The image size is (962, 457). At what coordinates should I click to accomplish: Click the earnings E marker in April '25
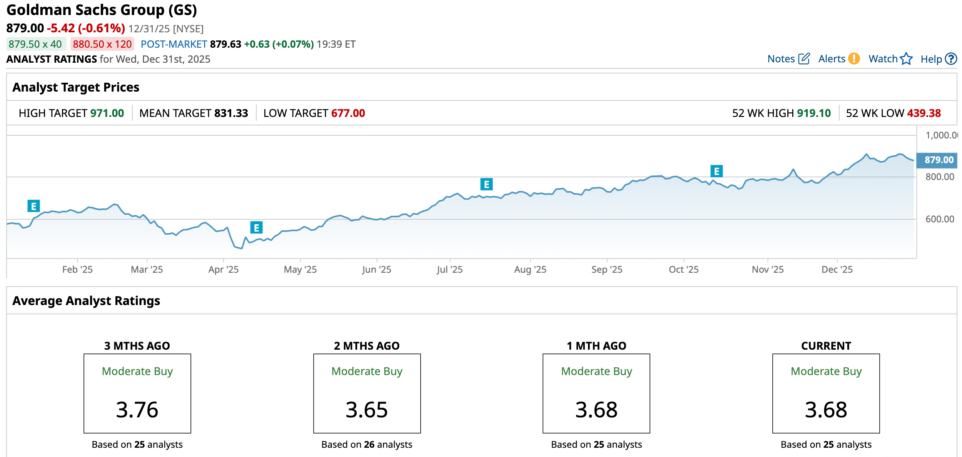(256, 228)
